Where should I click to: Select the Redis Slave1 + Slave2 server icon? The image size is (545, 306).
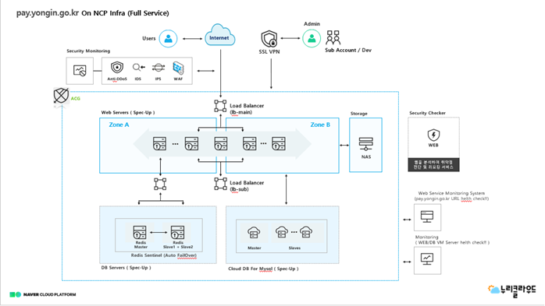click(177, 233)
